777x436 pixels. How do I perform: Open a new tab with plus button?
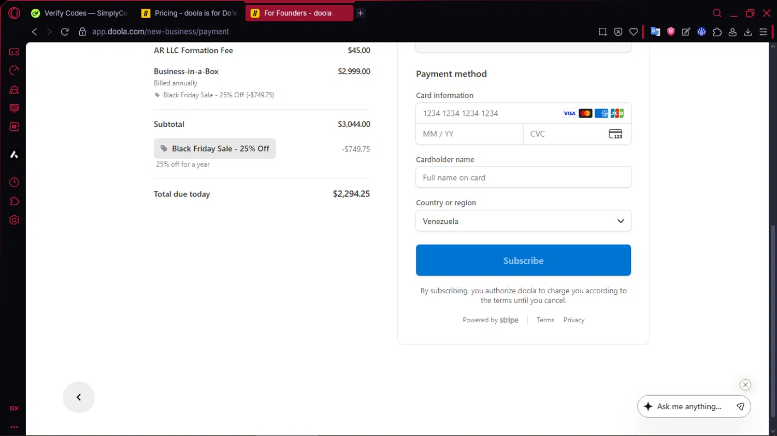361,13
